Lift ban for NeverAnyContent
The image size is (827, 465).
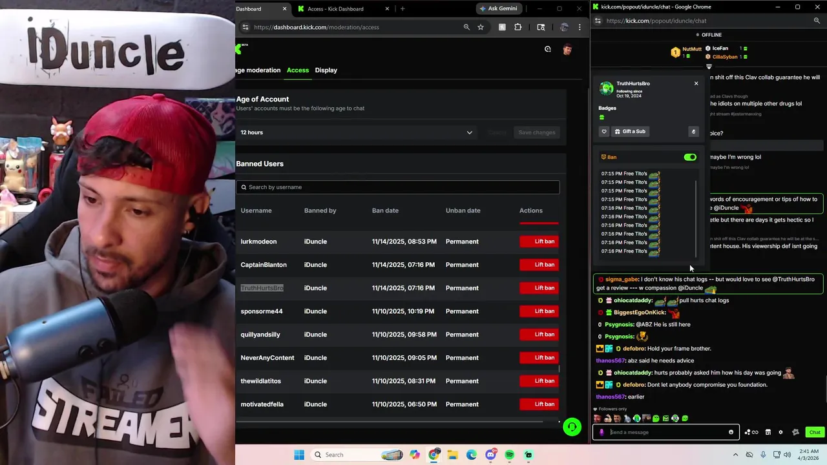539,358
